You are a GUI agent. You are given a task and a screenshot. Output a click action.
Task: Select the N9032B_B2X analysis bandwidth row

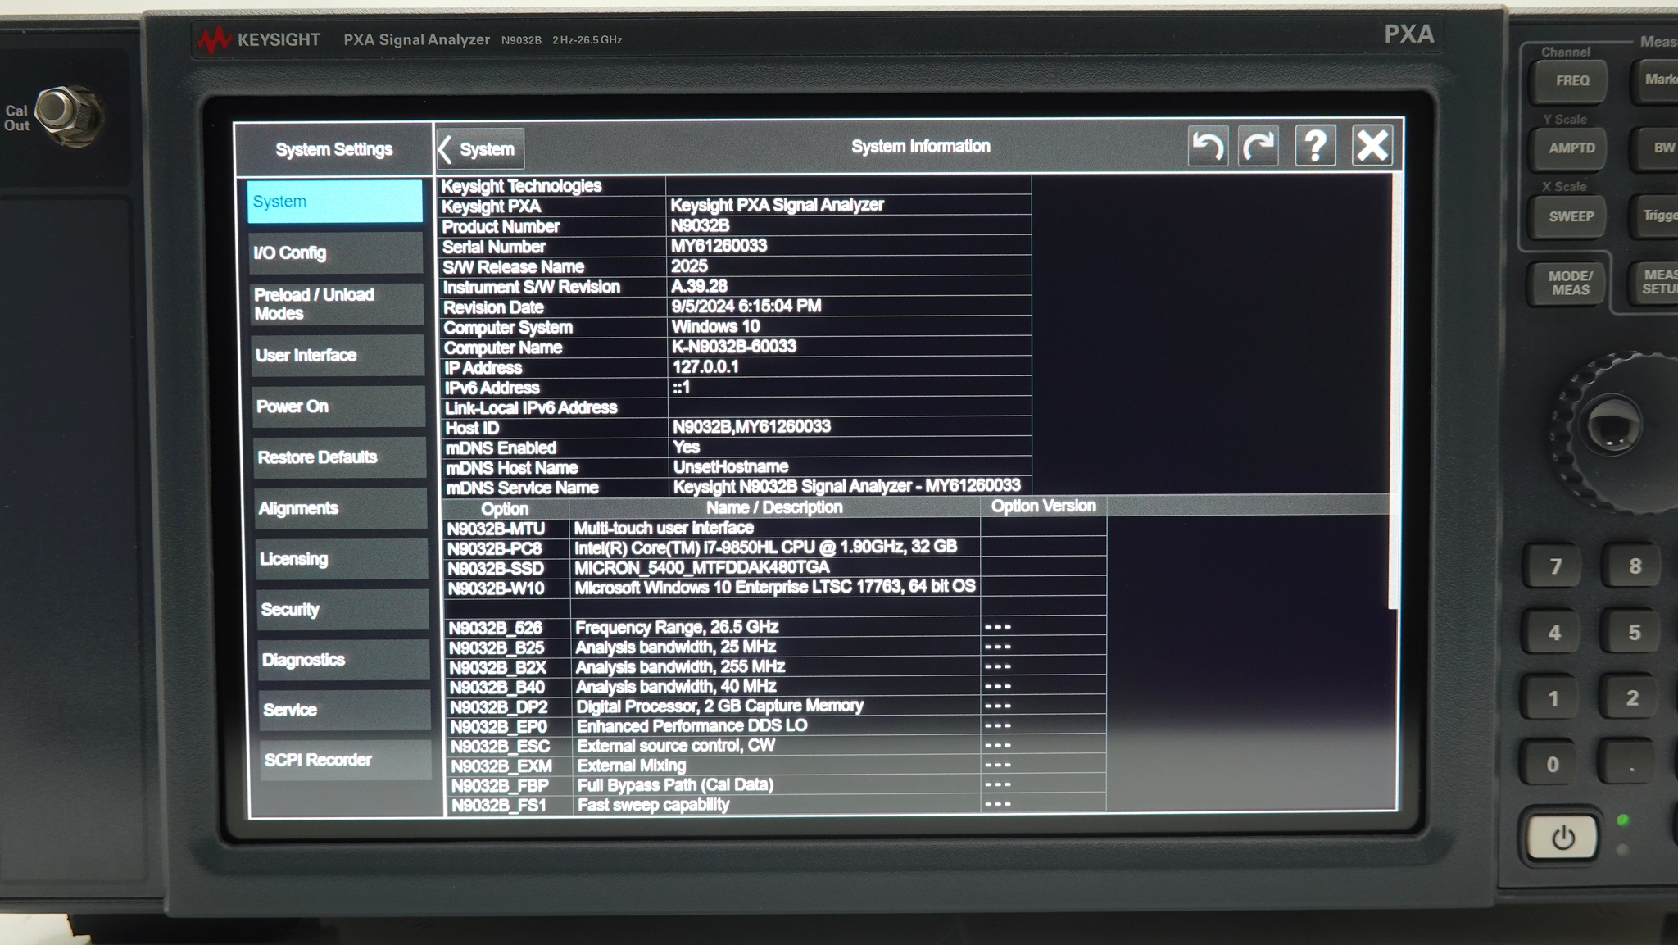click(x=776, y=667)
